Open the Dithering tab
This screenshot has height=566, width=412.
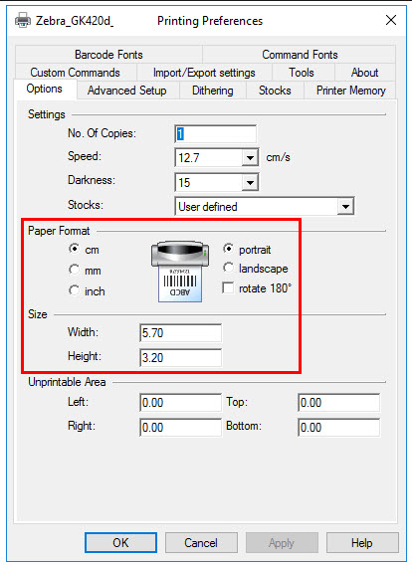pyautogui.click(x=213, y=91)
